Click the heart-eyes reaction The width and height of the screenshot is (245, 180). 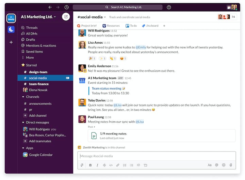pyautogui.click(x=123, y=58)
